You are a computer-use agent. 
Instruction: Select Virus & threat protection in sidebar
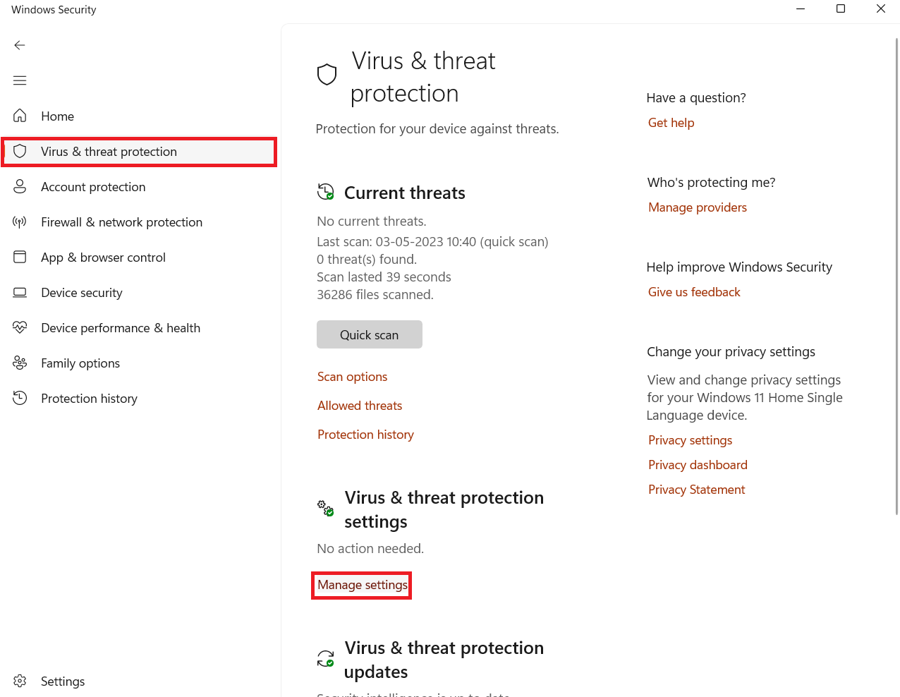(x=109, y=152)
